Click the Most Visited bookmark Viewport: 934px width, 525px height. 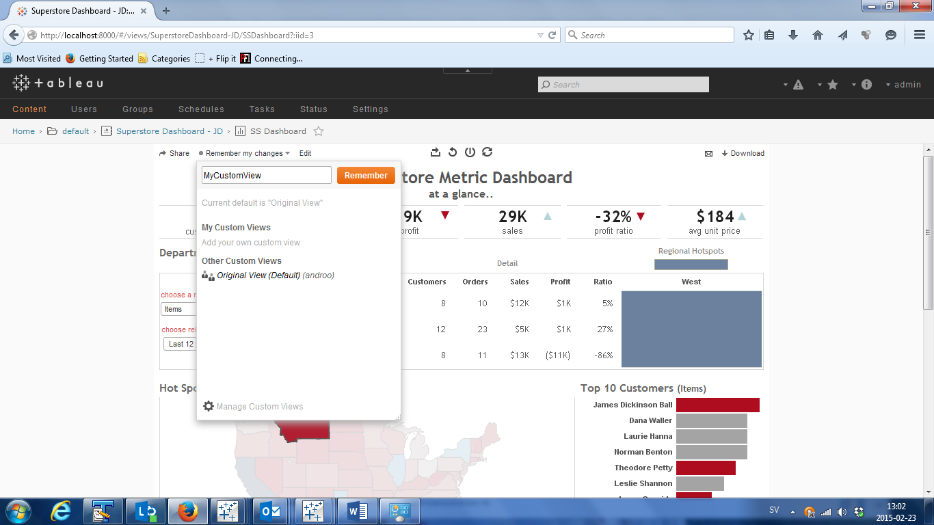point(32,59)
